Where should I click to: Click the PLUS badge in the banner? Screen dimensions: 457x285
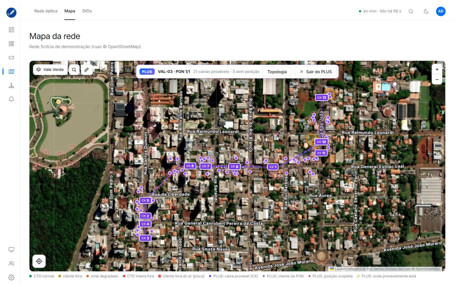[147, 72]
